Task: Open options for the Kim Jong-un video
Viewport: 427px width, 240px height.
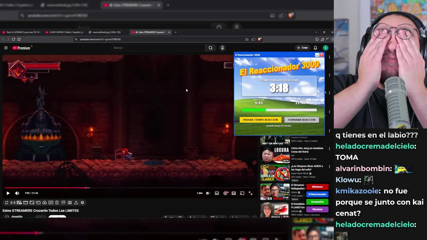Action: (329, 149)
